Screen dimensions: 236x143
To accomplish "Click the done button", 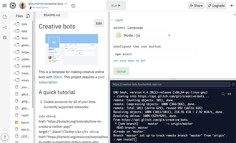I will (x=121, y=71).
